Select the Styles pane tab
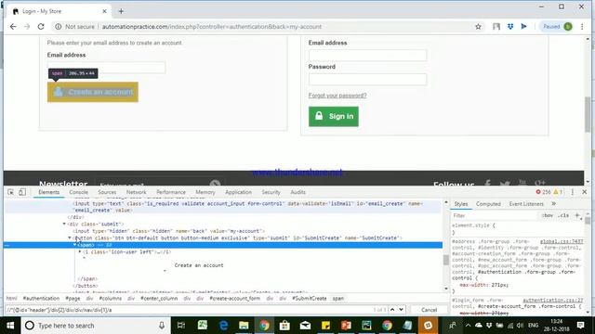 [x=461, y=204]
